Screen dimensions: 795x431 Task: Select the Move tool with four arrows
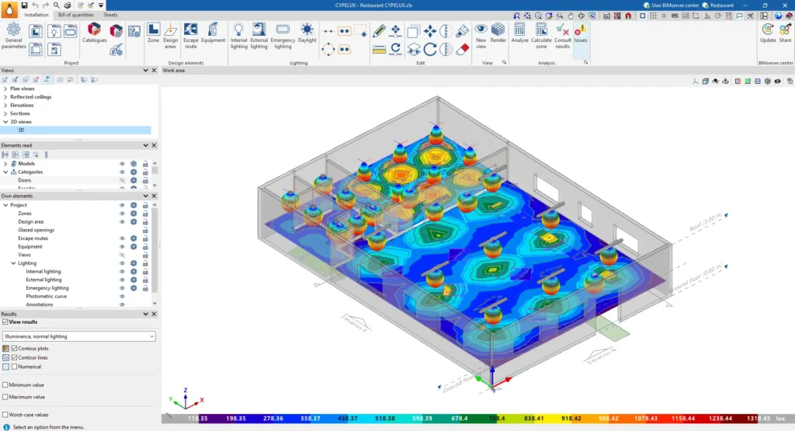tap(430, 31)
